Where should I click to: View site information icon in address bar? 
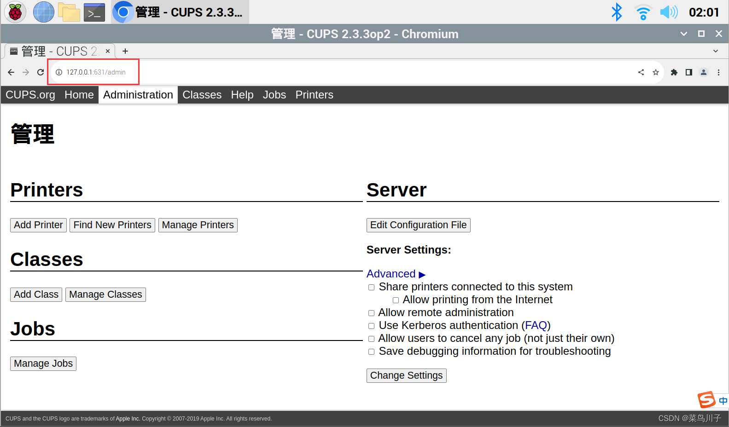59,72
